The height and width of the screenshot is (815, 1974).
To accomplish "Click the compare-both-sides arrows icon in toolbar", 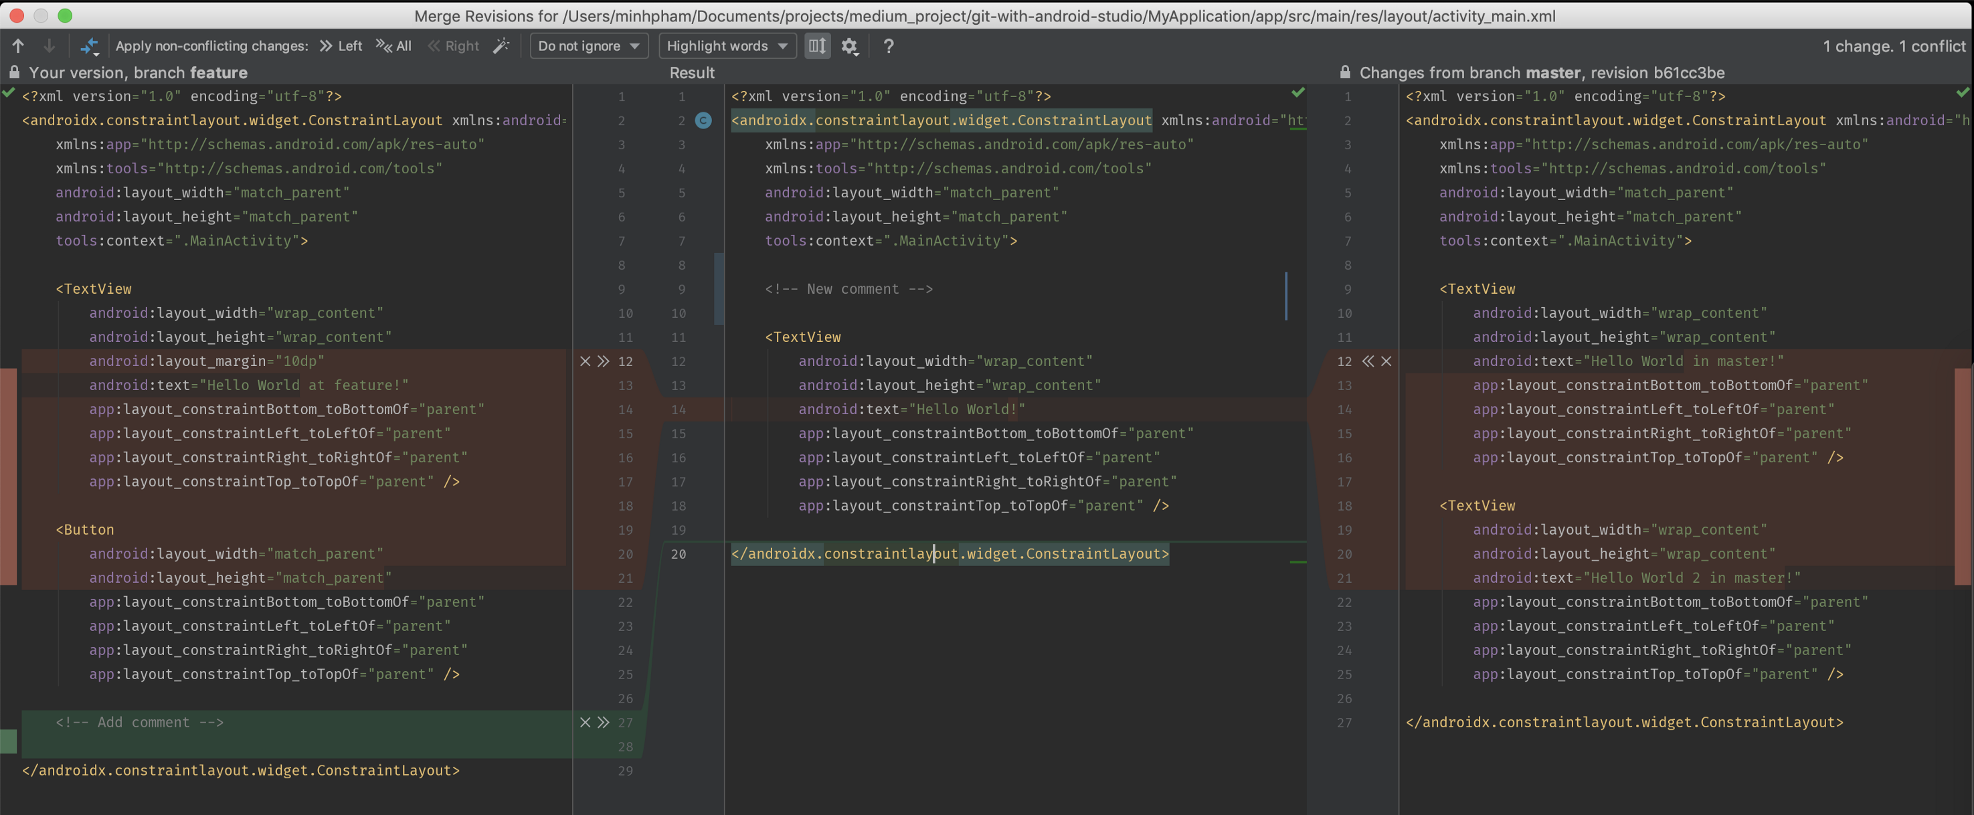I will [x=90, y=47].
